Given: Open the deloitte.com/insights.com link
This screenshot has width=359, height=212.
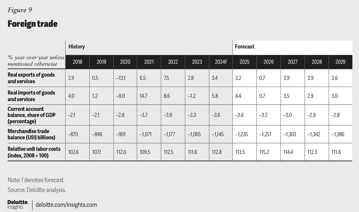Looking at the screenshot, I should click(x=66, y=205).
